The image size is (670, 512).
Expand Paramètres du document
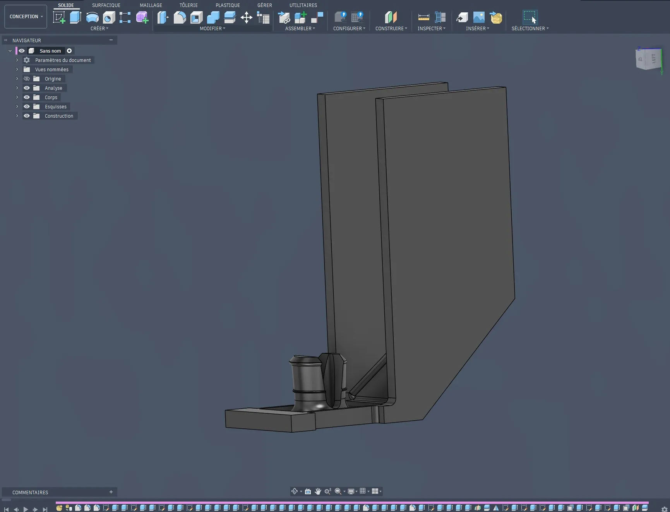pos(17,60)
